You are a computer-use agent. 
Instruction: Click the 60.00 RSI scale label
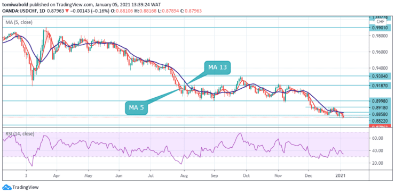(378, 138)
